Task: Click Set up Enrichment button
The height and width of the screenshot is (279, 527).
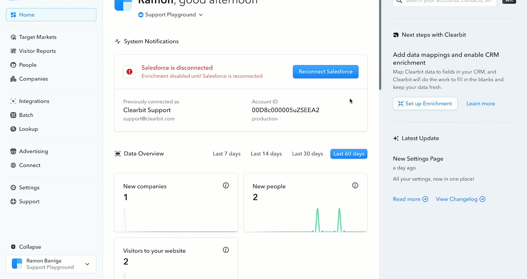Action: (x=425, y=104)
